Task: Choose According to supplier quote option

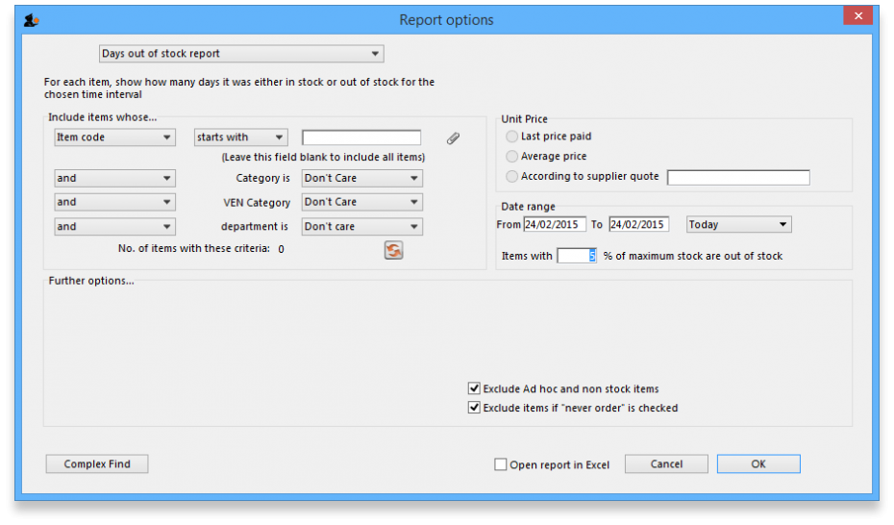Action: (x=512, y=177)
